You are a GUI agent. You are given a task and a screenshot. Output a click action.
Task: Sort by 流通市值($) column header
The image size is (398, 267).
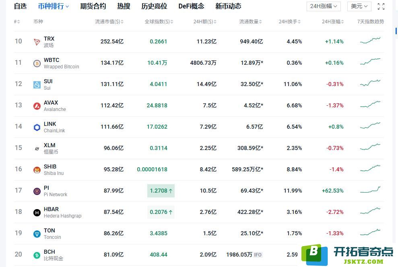pyautogui.click(x=109, y=22)
